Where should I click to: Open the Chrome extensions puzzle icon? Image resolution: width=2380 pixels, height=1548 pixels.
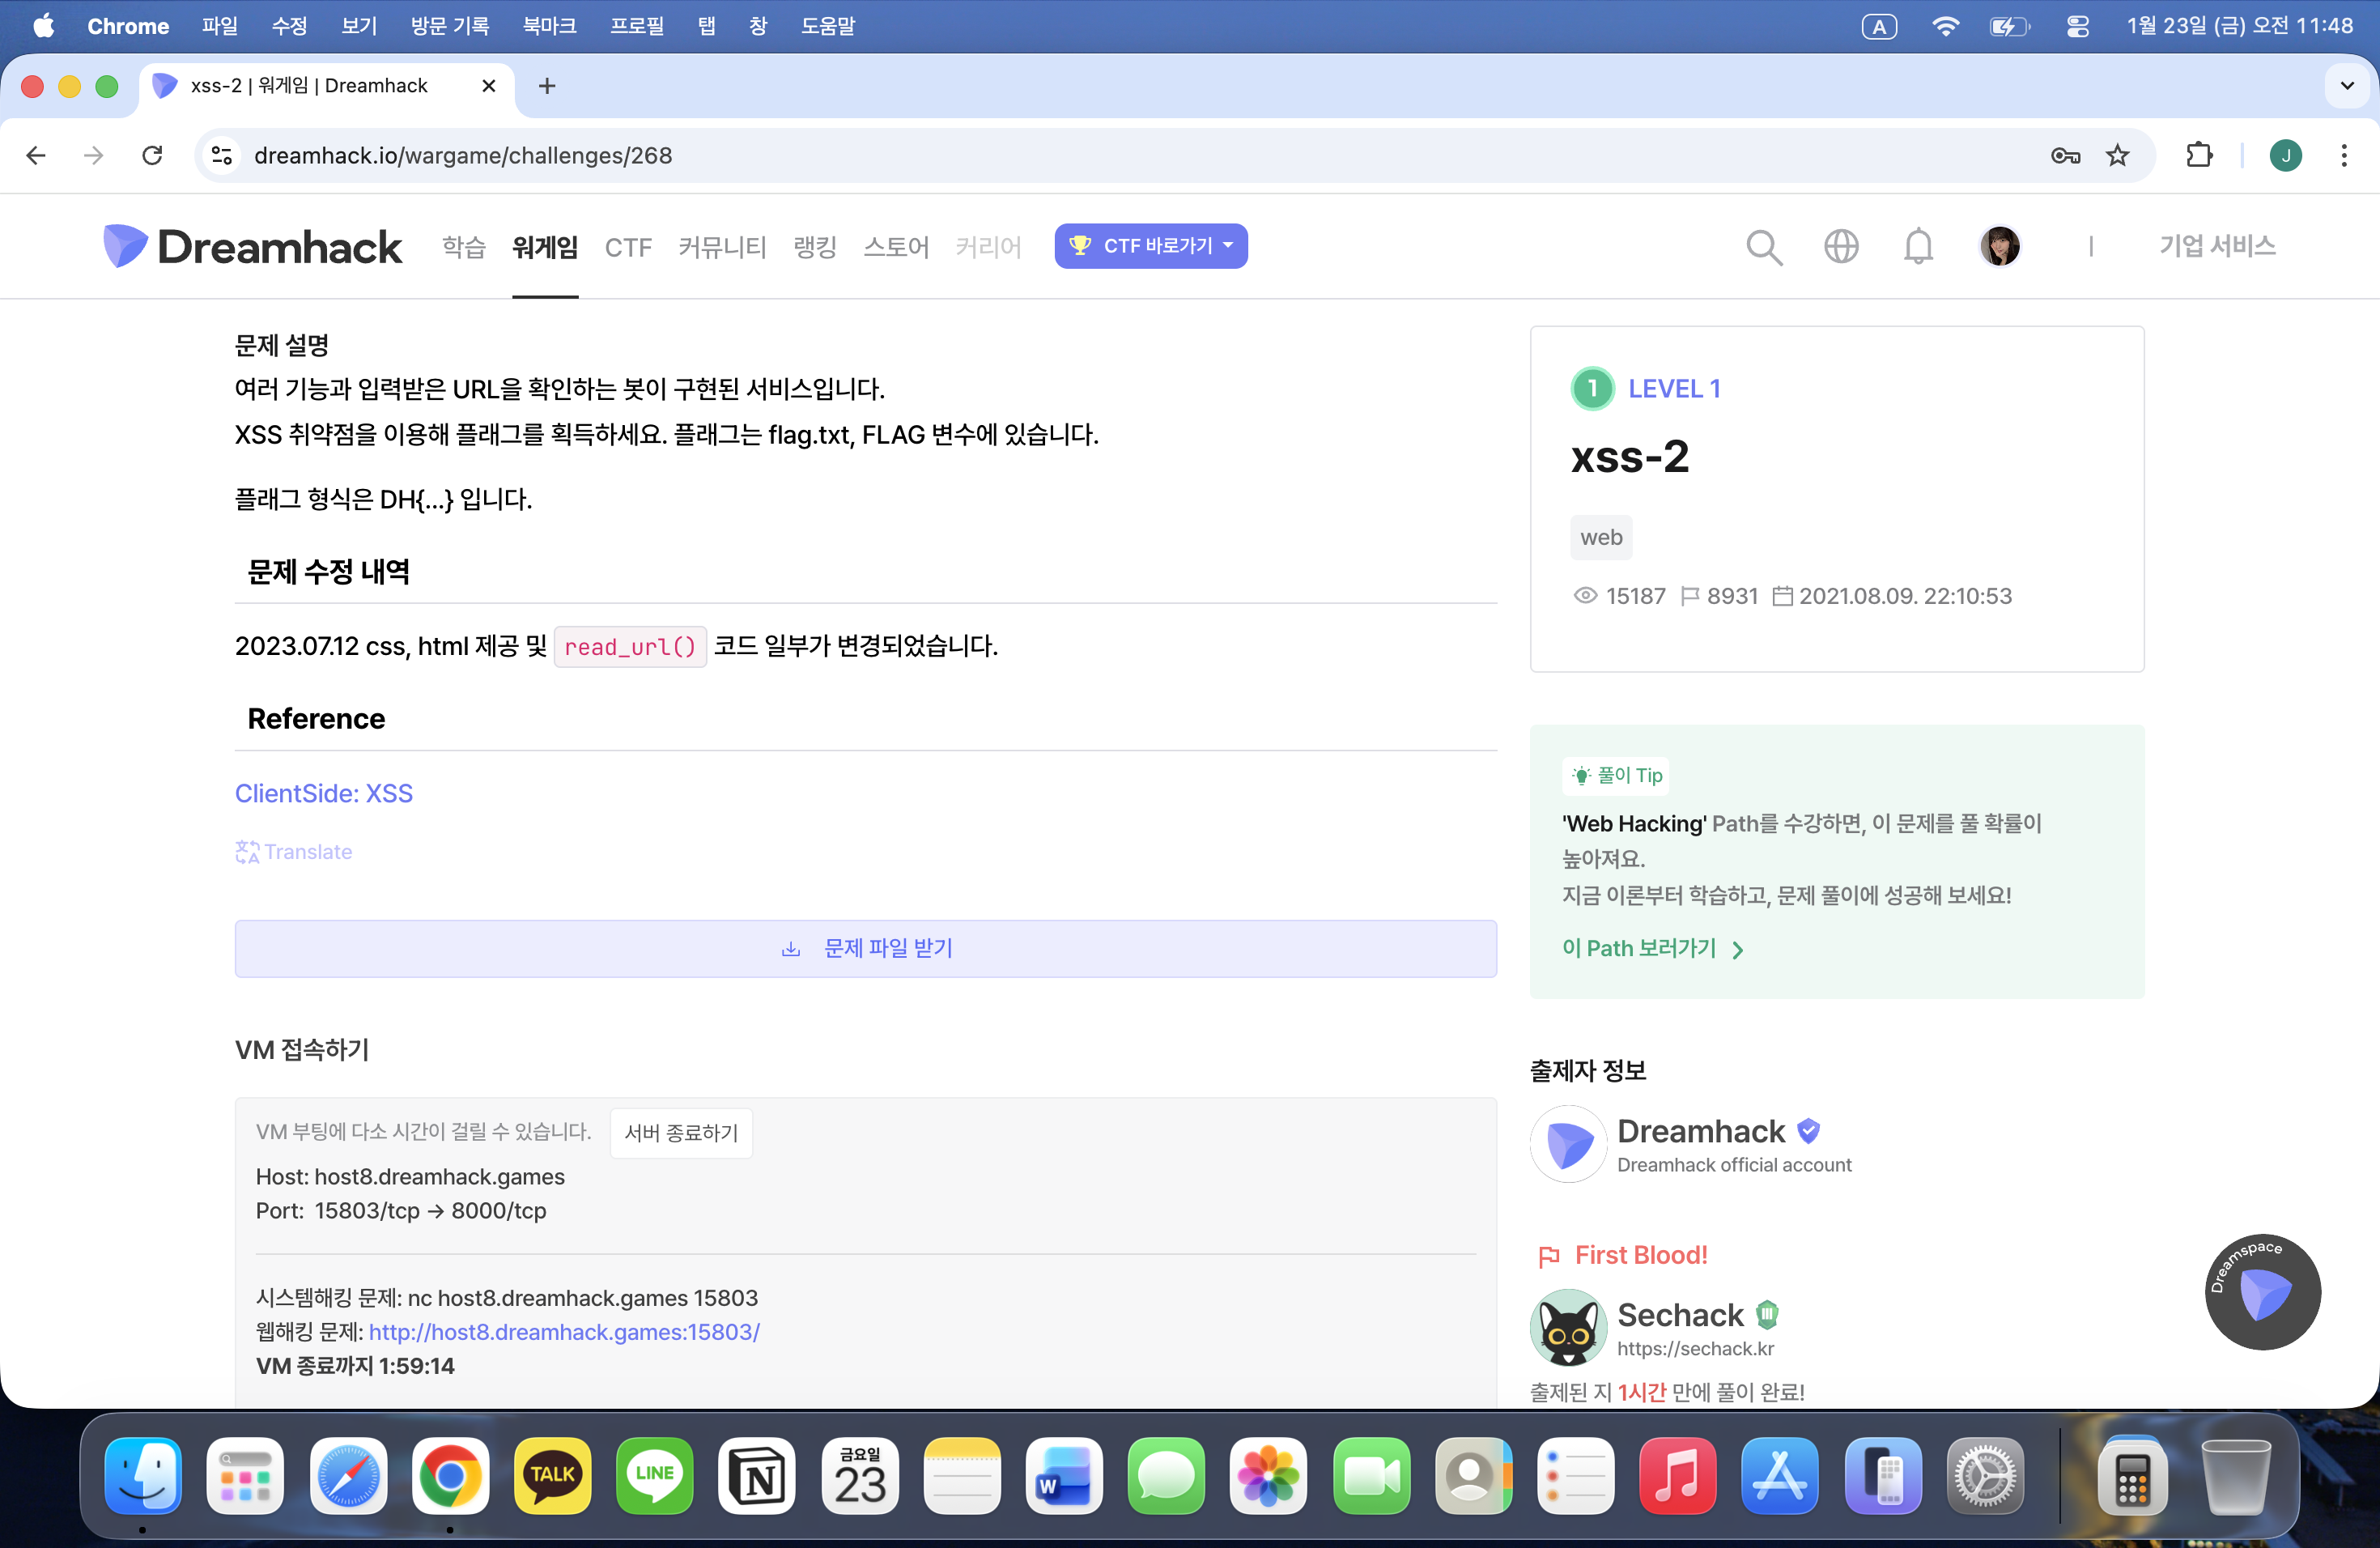point(2199,155)
